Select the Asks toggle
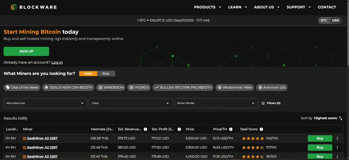This screenshot has width=349, height=160. [88, 73]
